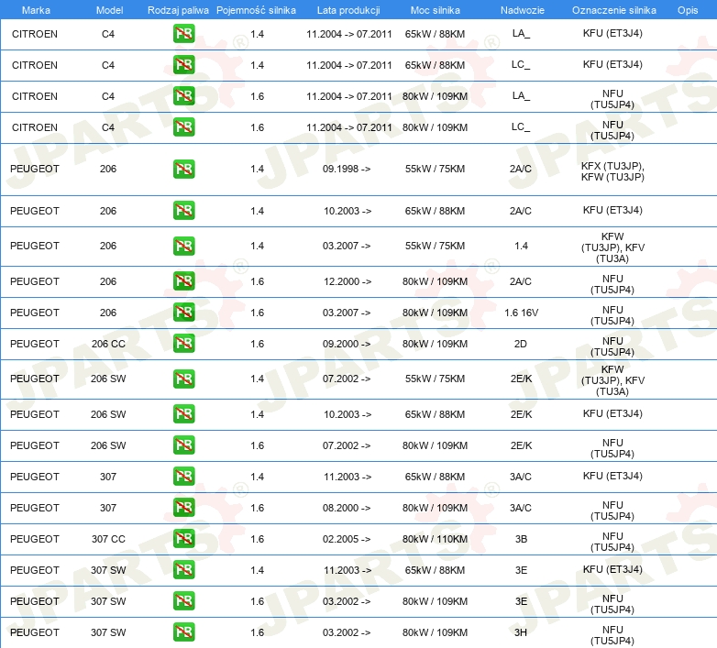The height and width of the screenshot is (648, 717).
Task: Click fuel icon in Citroen C4 1.6 LC_ row
Action: click(183, 127)
